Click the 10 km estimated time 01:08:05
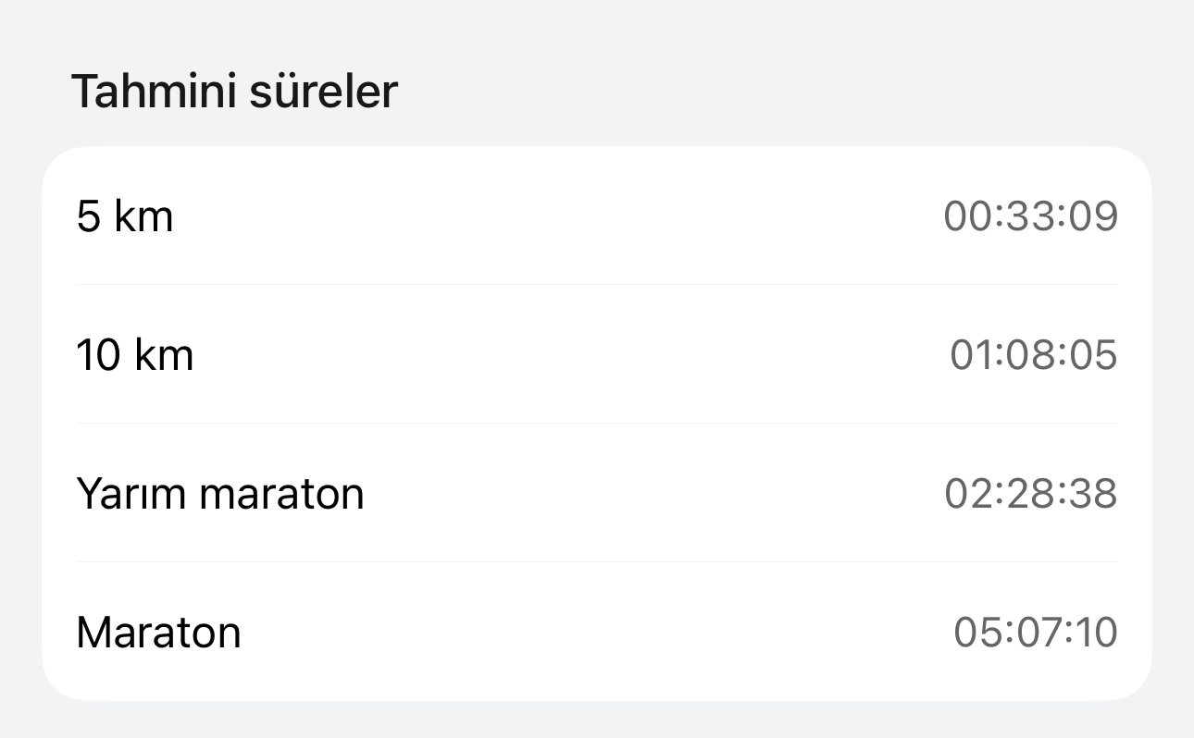This screenshot has height=738, width=1194. tap(1033, 356)
